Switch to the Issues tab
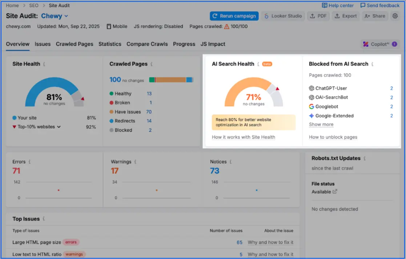This screenshot has width=406, height=259. [43, 44]
